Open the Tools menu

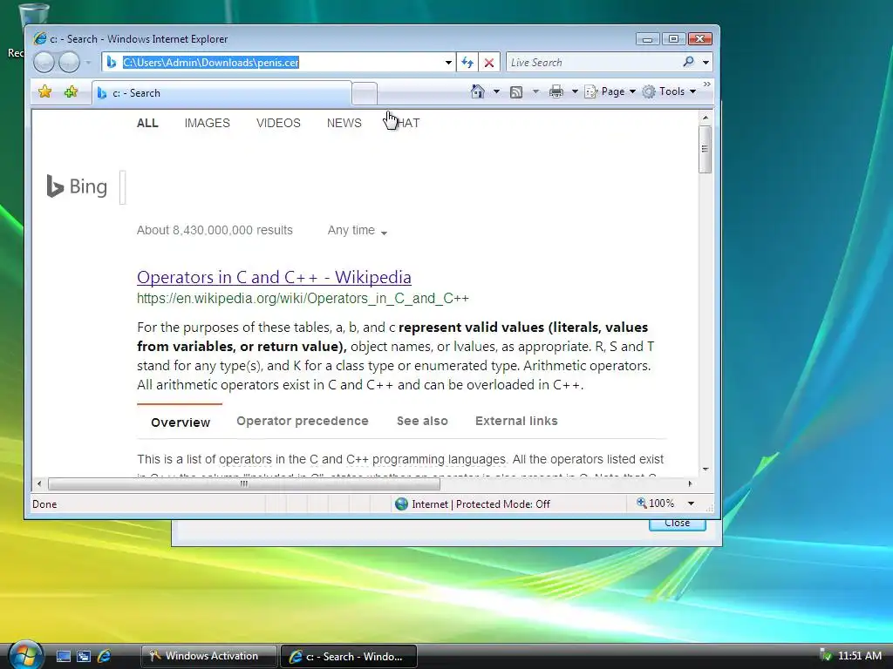669,91
